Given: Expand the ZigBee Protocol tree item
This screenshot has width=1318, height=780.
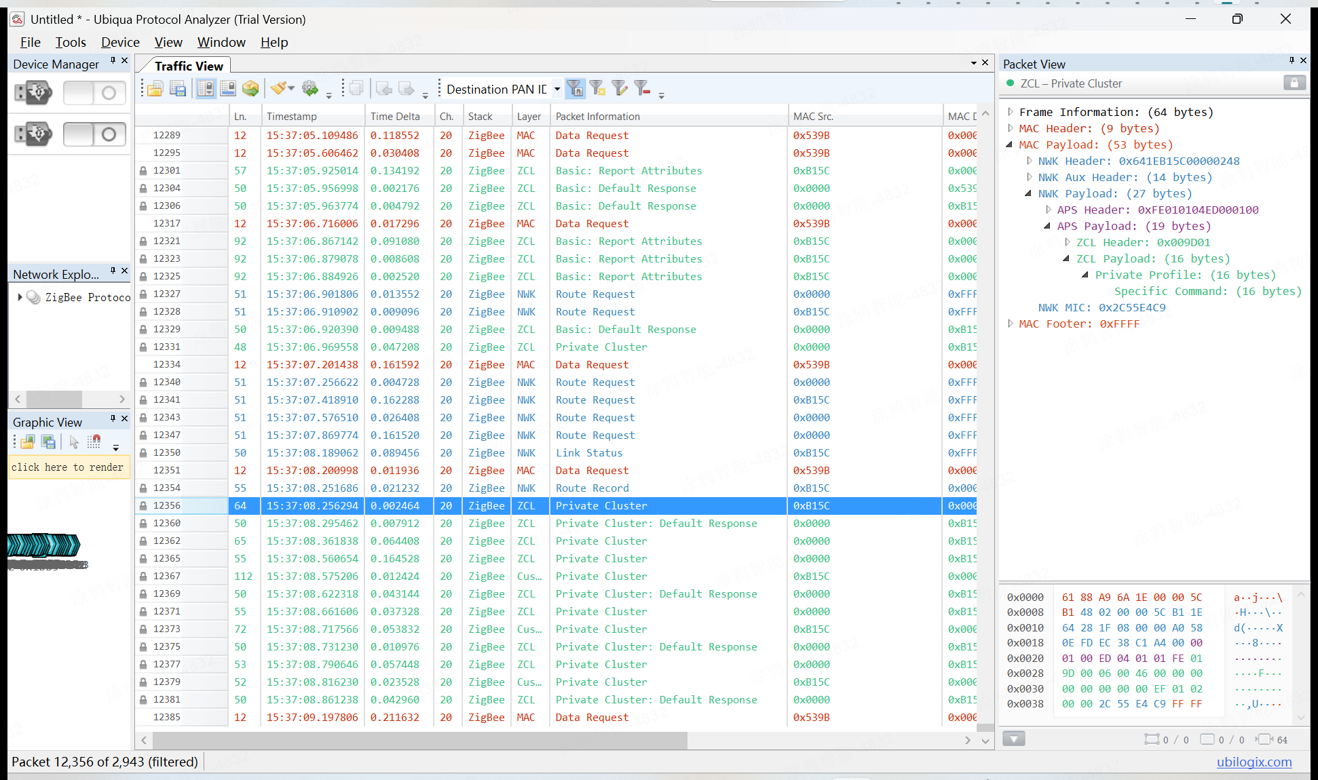Looking at the screenshot, I should pos(20,297).
